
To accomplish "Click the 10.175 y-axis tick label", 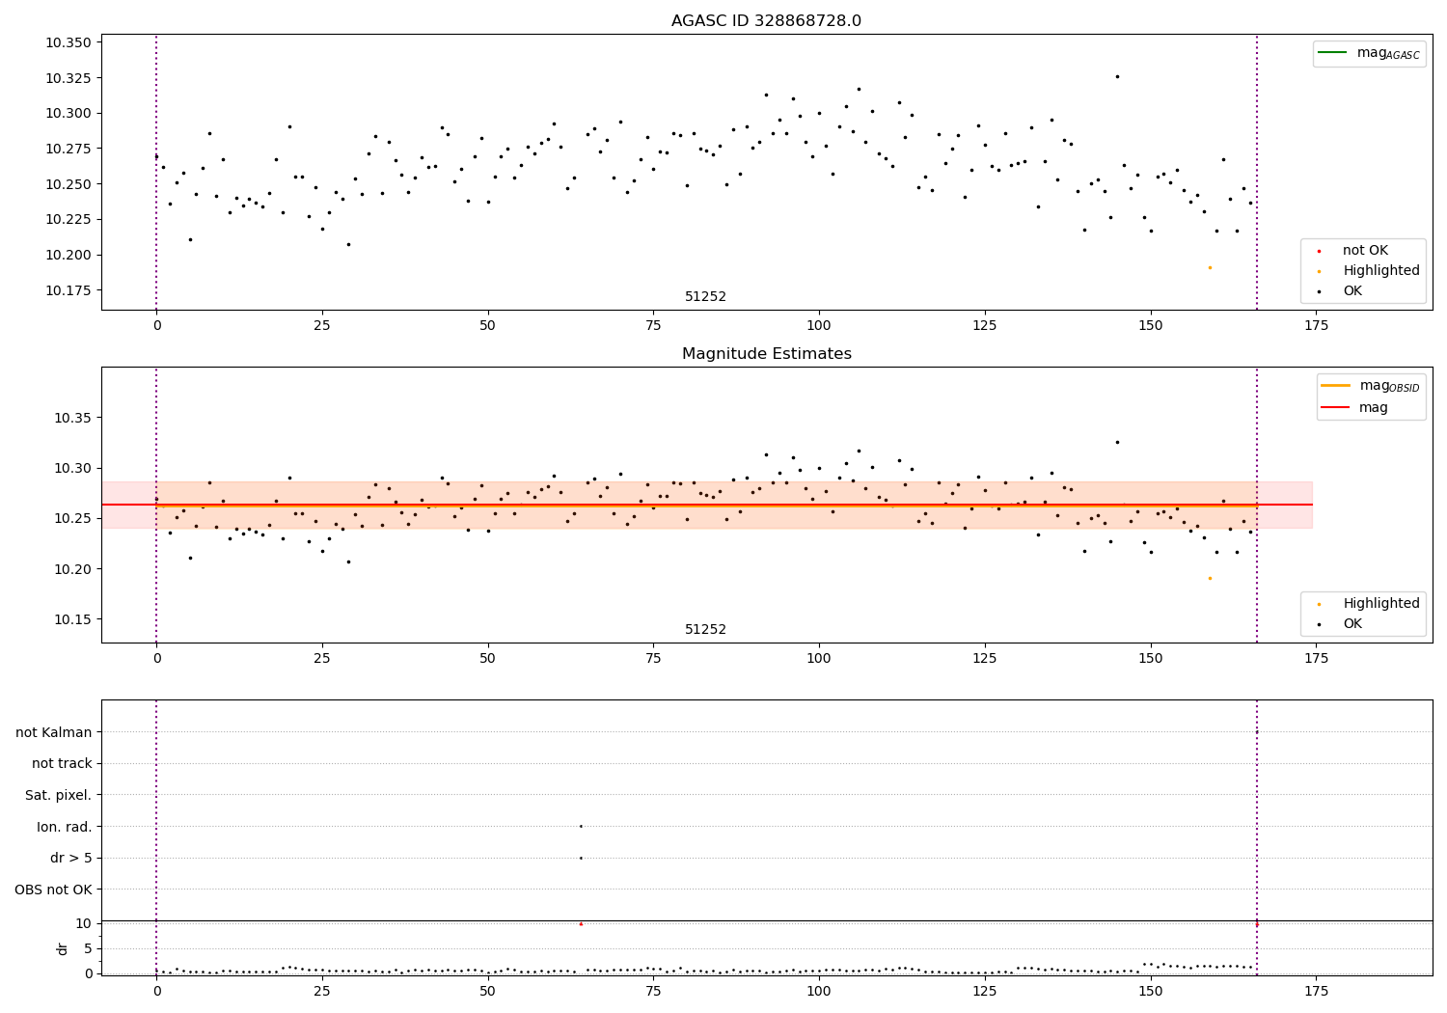I will point(68,290).
